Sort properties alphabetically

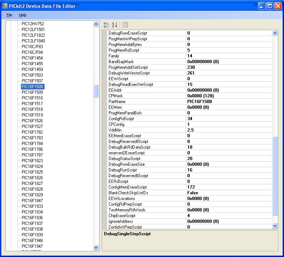pyautogui.click(x=115, y=25)
